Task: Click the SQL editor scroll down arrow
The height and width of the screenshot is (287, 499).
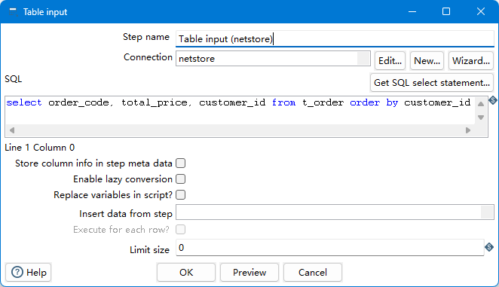Action: point(481,118)
